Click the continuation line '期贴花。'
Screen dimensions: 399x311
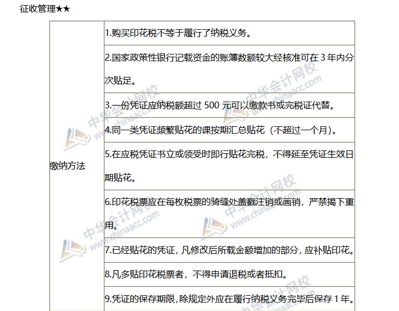click(x=120, y=178)
